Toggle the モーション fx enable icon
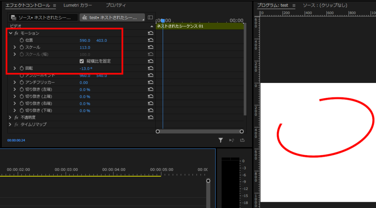Screen dimensions: 376x208 point(16,33)
